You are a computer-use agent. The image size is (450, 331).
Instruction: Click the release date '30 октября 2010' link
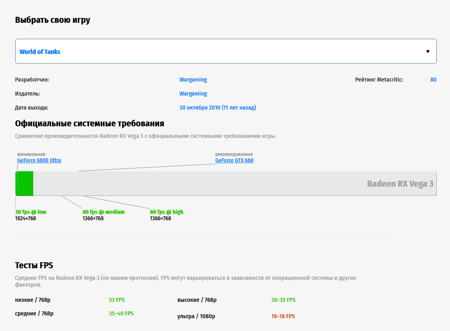(218, 108)
